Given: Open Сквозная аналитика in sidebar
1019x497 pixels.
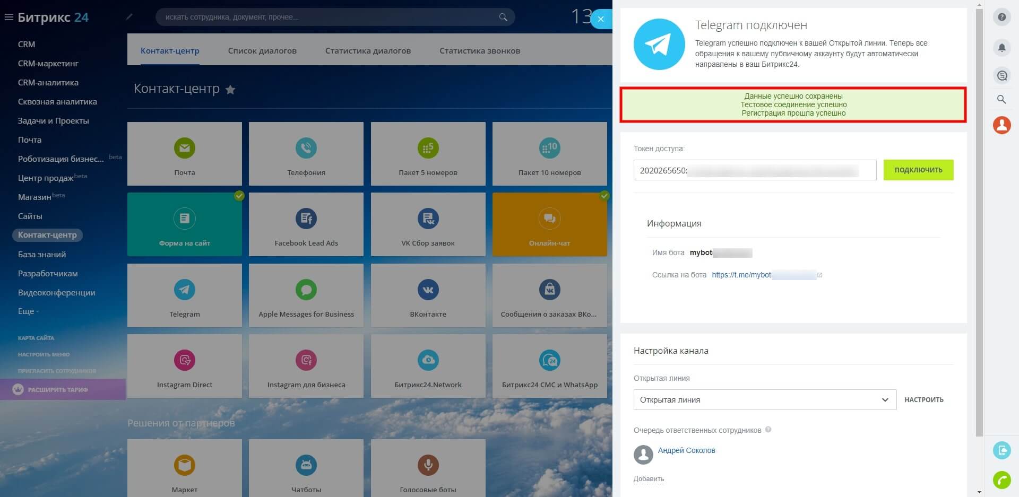Looking at the screenshot, I should coord(57,102).
